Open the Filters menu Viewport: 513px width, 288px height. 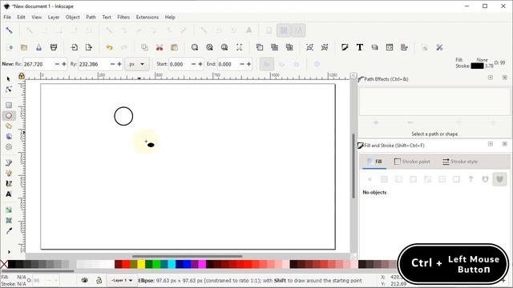[123, 17]
